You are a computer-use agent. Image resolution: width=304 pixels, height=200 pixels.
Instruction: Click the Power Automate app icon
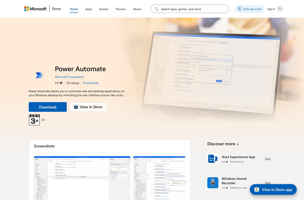pyautogui.click(x=39, y=75)
